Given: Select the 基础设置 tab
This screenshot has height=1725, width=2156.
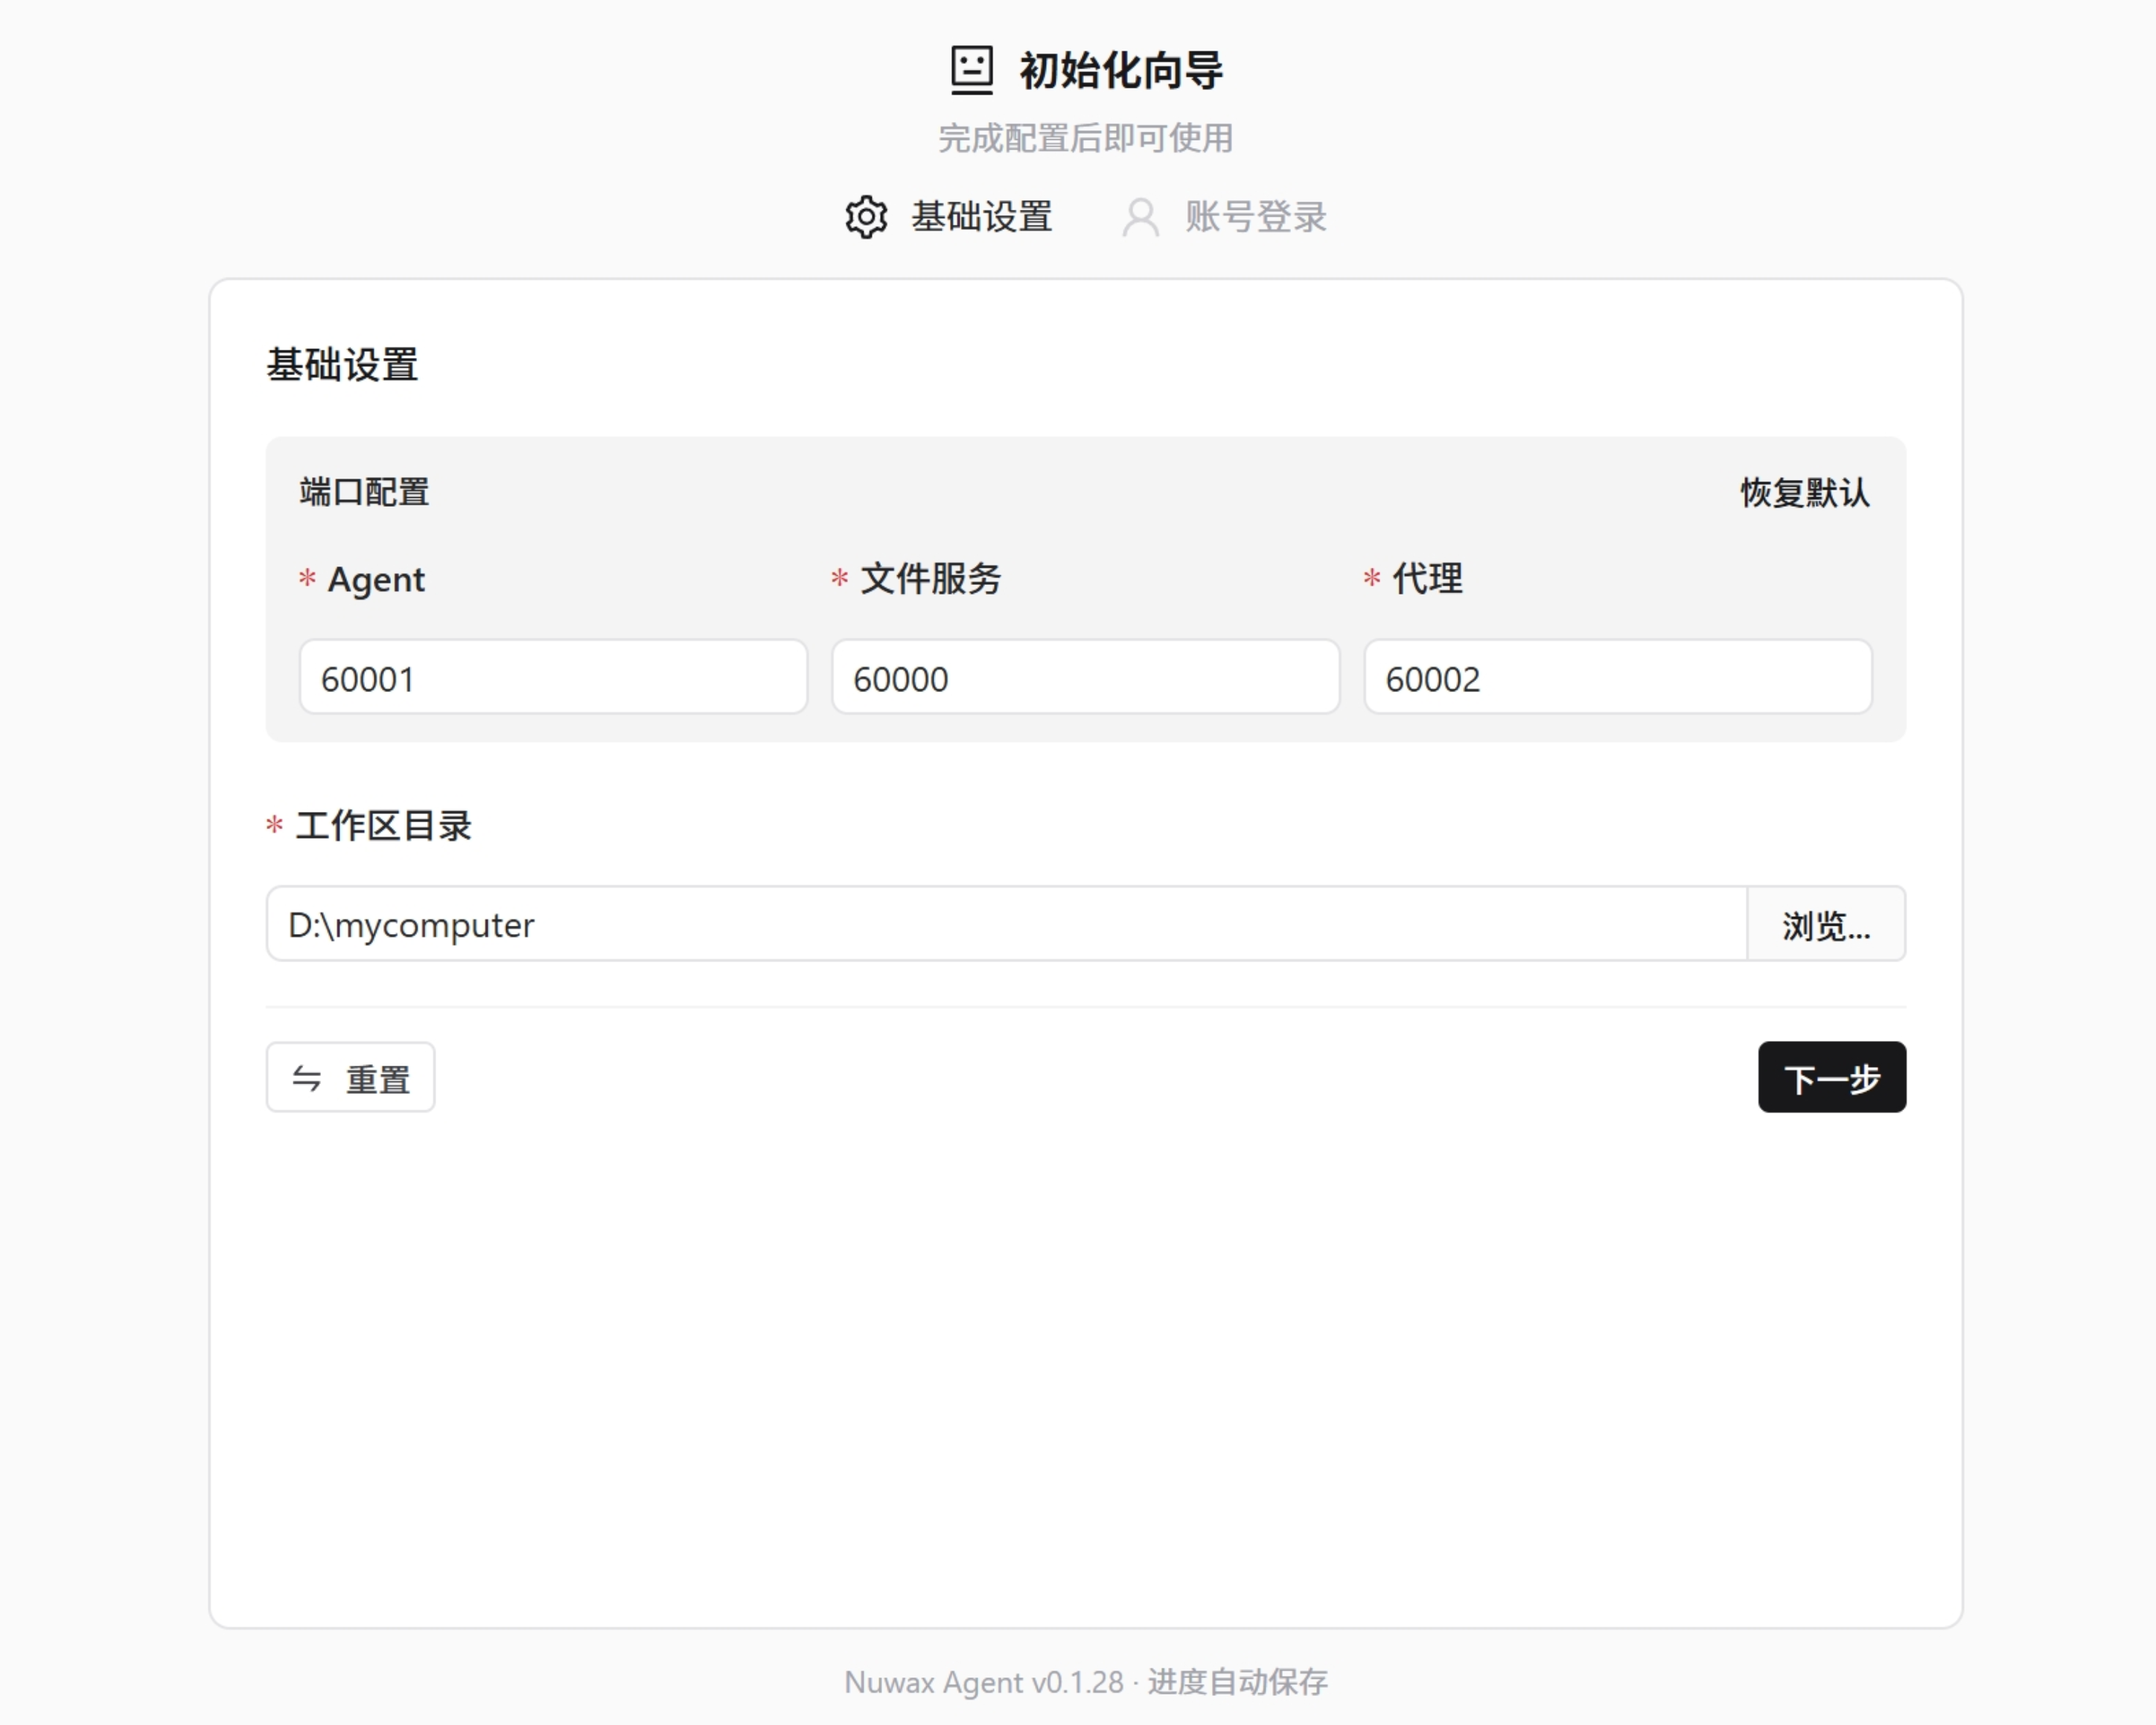Looking at the screenshot, I should click(981, 217).
